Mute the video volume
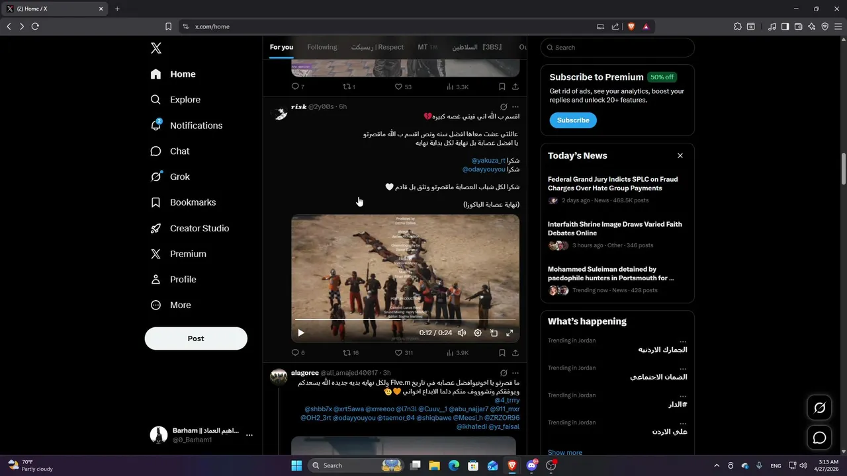This screenshot has width=847, height=476. point(462,333)
